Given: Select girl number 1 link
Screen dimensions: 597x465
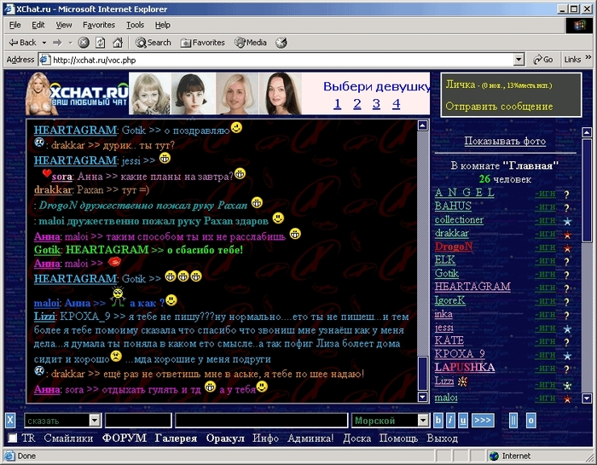Looking at the screenshot, I should [337, 103].
